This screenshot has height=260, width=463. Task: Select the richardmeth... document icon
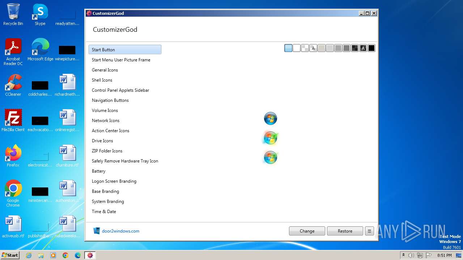click(x=67, y=85)
